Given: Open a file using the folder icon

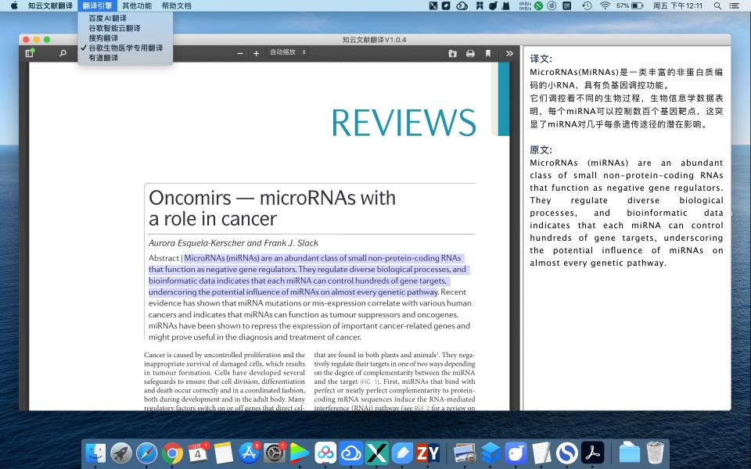Looking at the screenshot, I should (x=453, y=54).
